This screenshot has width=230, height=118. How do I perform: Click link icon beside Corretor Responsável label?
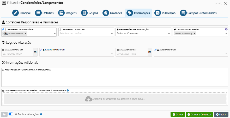point(3,30)
